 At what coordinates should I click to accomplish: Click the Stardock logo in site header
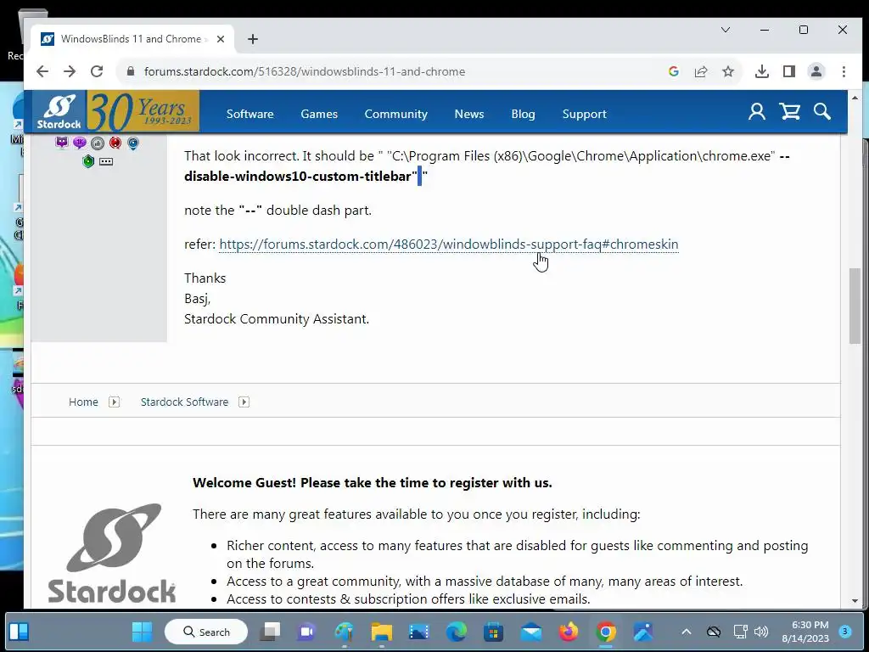click(x=59, y=111)
